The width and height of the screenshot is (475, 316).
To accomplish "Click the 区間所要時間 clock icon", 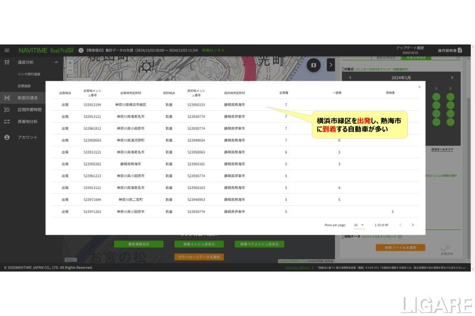I will (7, 110).
